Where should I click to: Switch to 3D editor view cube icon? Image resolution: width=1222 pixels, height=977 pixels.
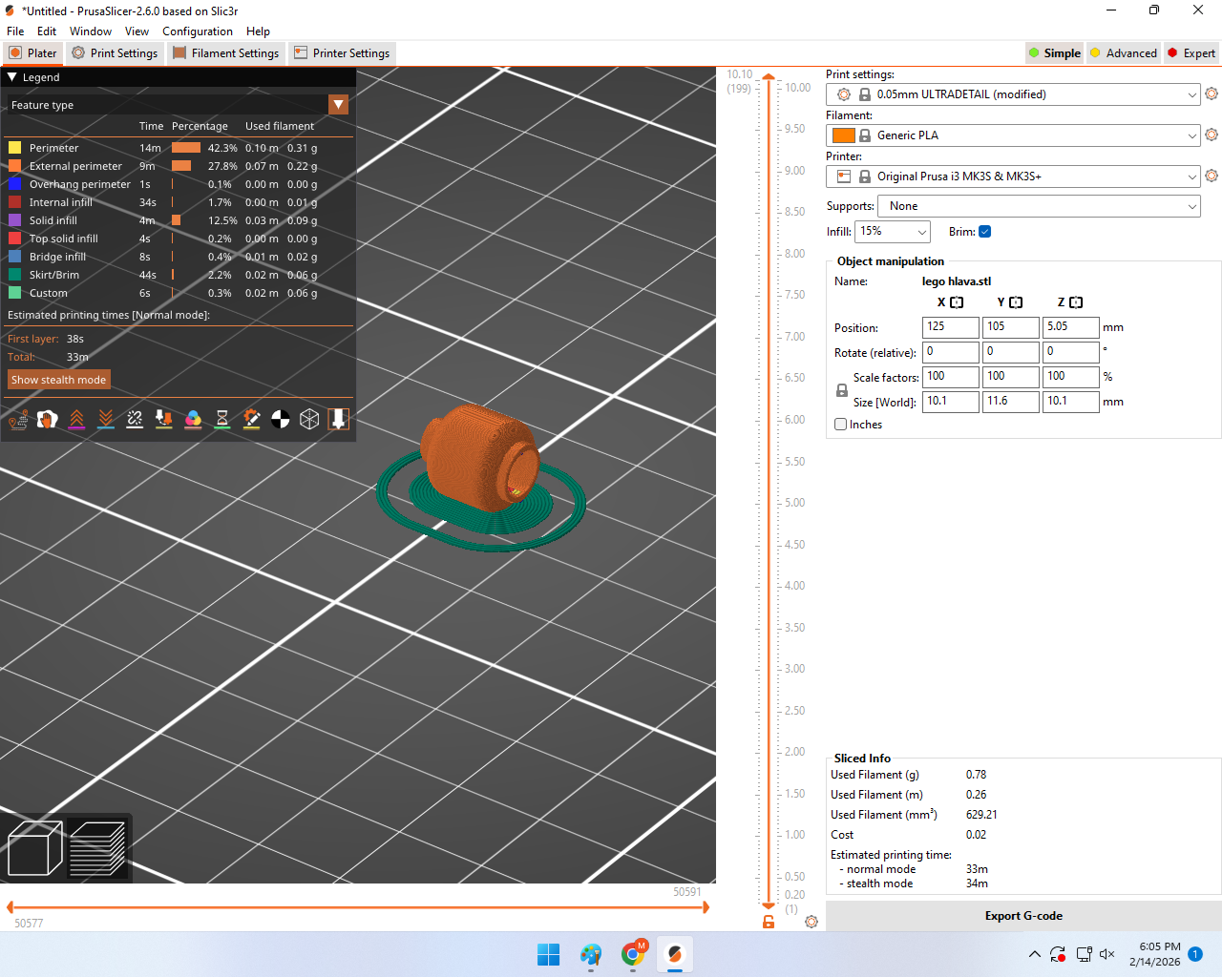coord(35,848)
